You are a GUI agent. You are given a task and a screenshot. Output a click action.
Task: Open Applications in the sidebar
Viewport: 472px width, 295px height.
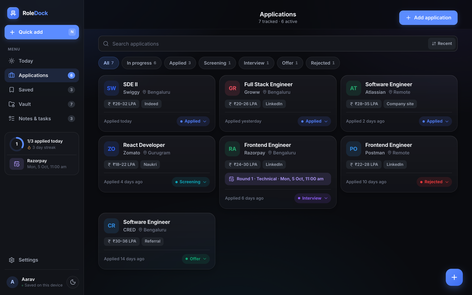tap(42, 75)
